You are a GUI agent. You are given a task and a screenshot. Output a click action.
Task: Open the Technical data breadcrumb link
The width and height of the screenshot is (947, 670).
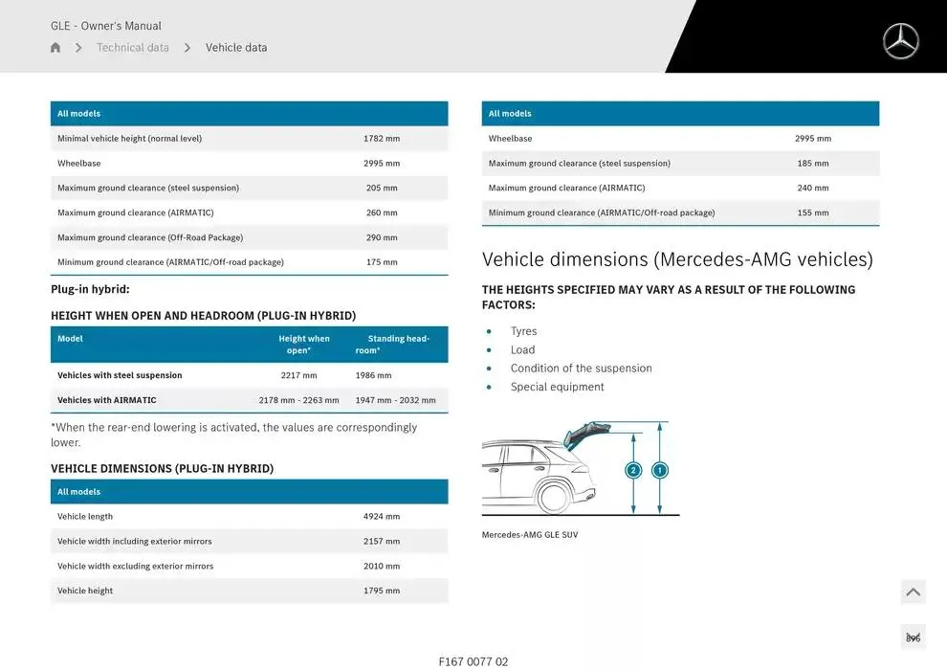[133, 48]
